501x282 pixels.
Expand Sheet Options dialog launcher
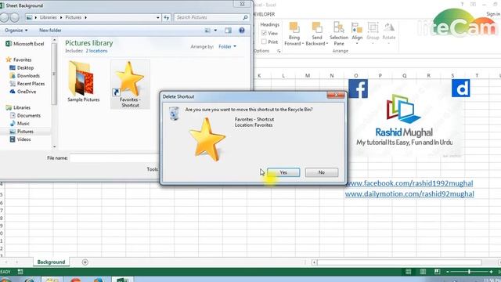(279, 51)
